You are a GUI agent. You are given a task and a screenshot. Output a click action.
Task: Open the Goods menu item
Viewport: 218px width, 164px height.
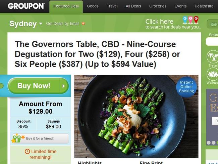coord(93,6)
